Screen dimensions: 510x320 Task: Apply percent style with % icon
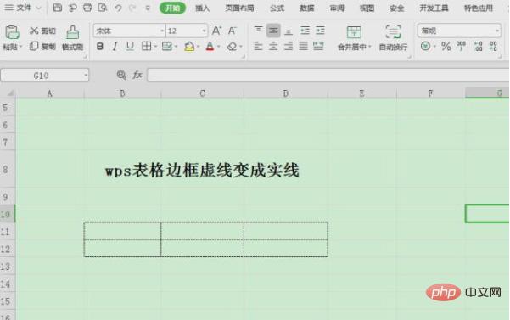pos(446,47)
